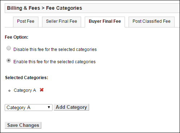
Task: Select the Disable this fee radio button
Action: (x=9, y=48)
